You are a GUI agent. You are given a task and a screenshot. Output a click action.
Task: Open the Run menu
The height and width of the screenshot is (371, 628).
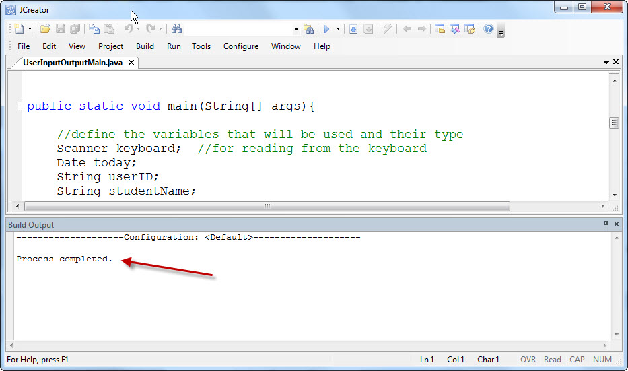[x=174, y=46]
